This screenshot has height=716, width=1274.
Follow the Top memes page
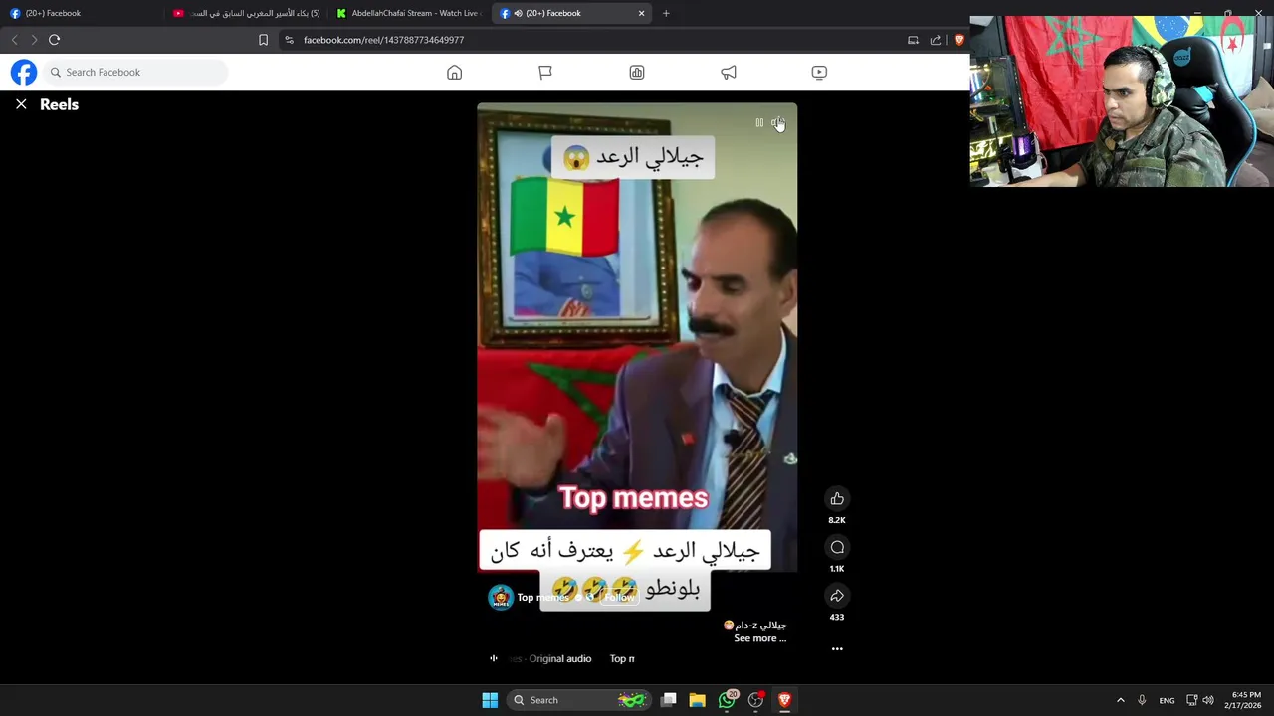618,597
